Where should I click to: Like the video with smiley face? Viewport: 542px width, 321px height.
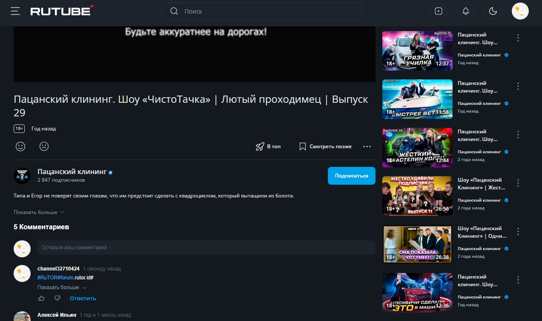[20, 146]
